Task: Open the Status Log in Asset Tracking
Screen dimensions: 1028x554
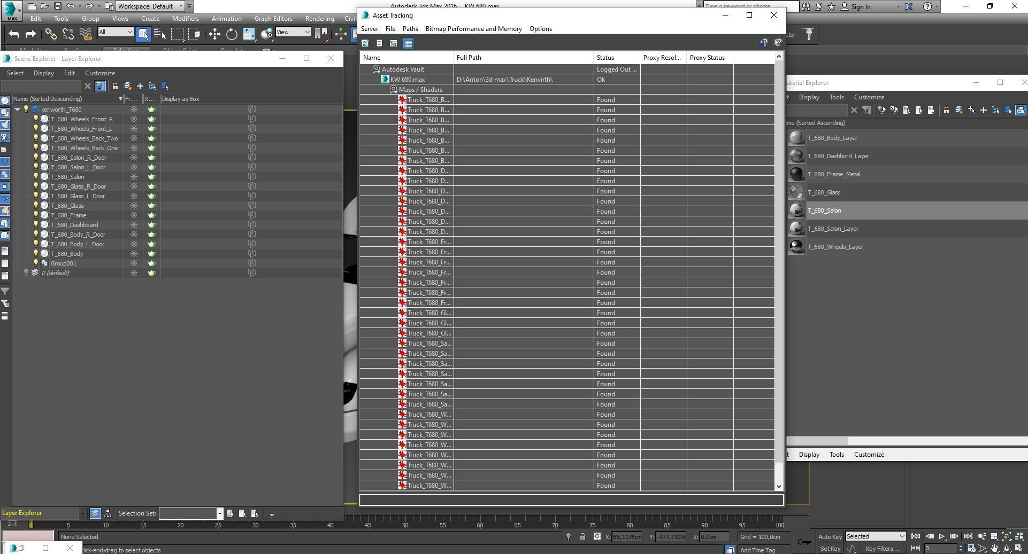Action: pos(379,43)
